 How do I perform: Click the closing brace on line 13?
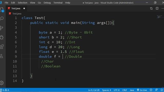point(31,76)
